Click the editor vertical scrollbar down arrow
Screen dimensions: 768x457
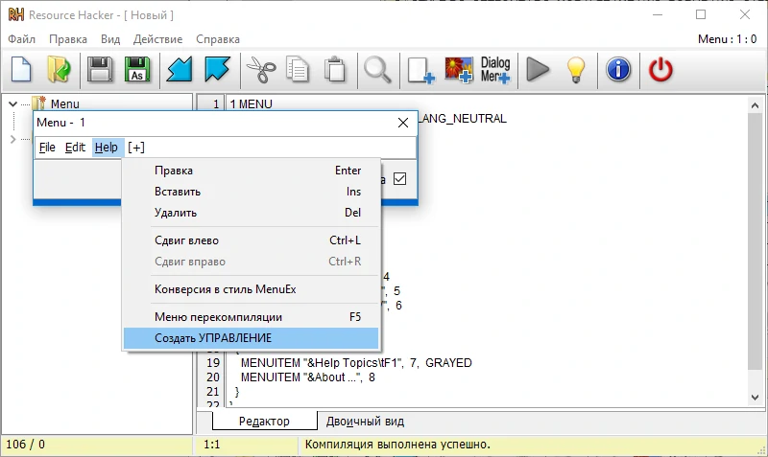pyautogui.click(x=757, y=398)
